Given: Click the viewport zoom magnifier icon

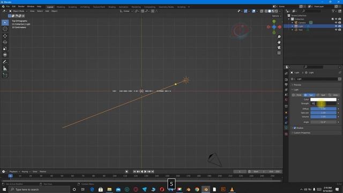Looking at the screenshot, I should coord(279,37).
